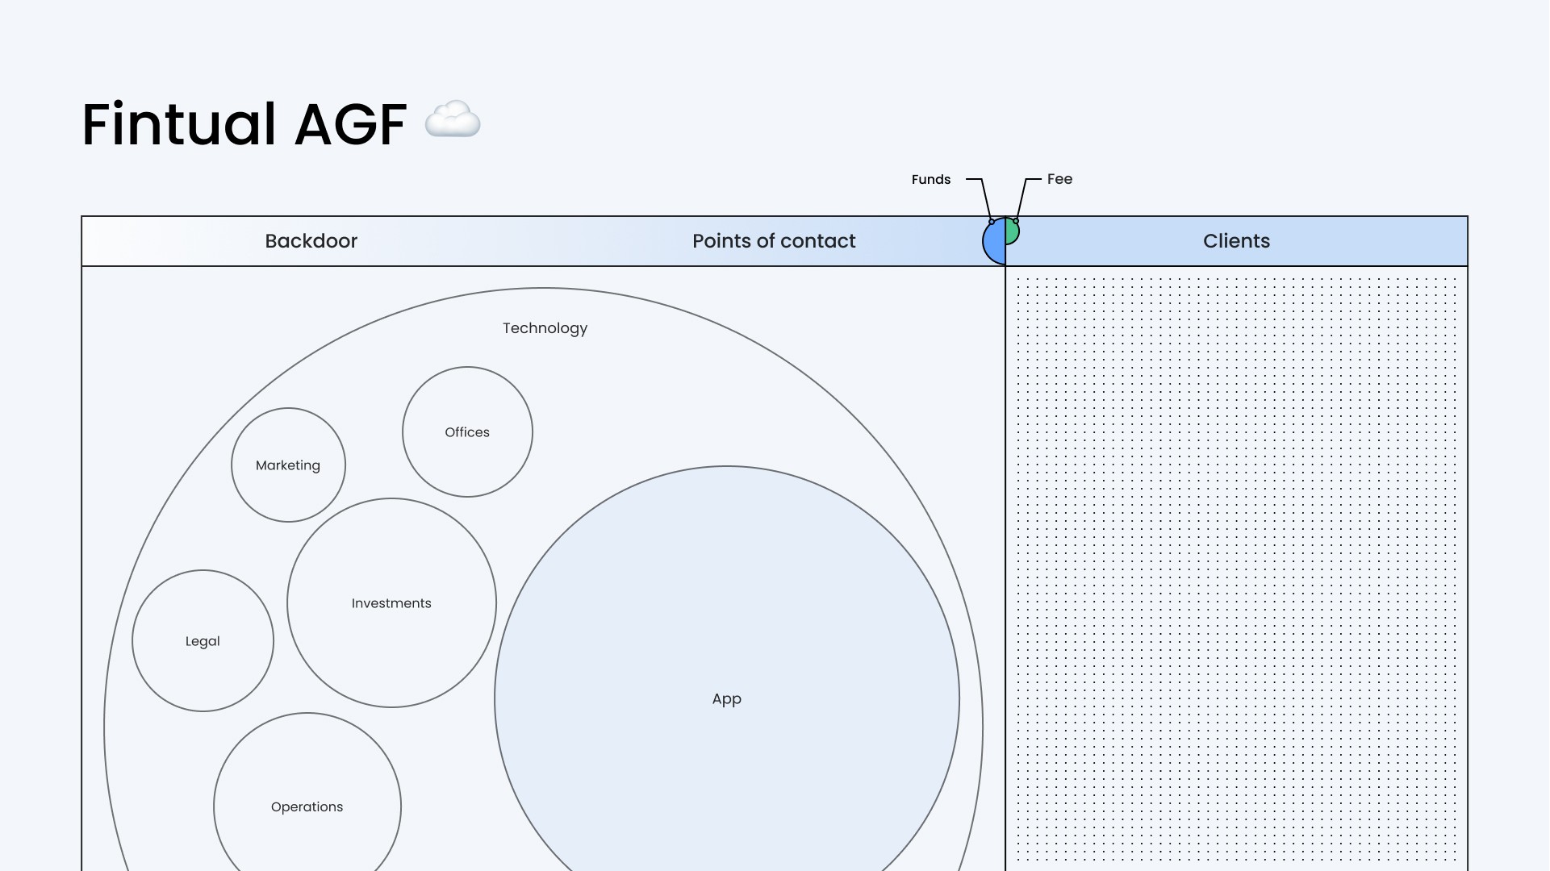1550x871 pixels.
Task: Select the Backdoor column header
Action: (311, 241)
